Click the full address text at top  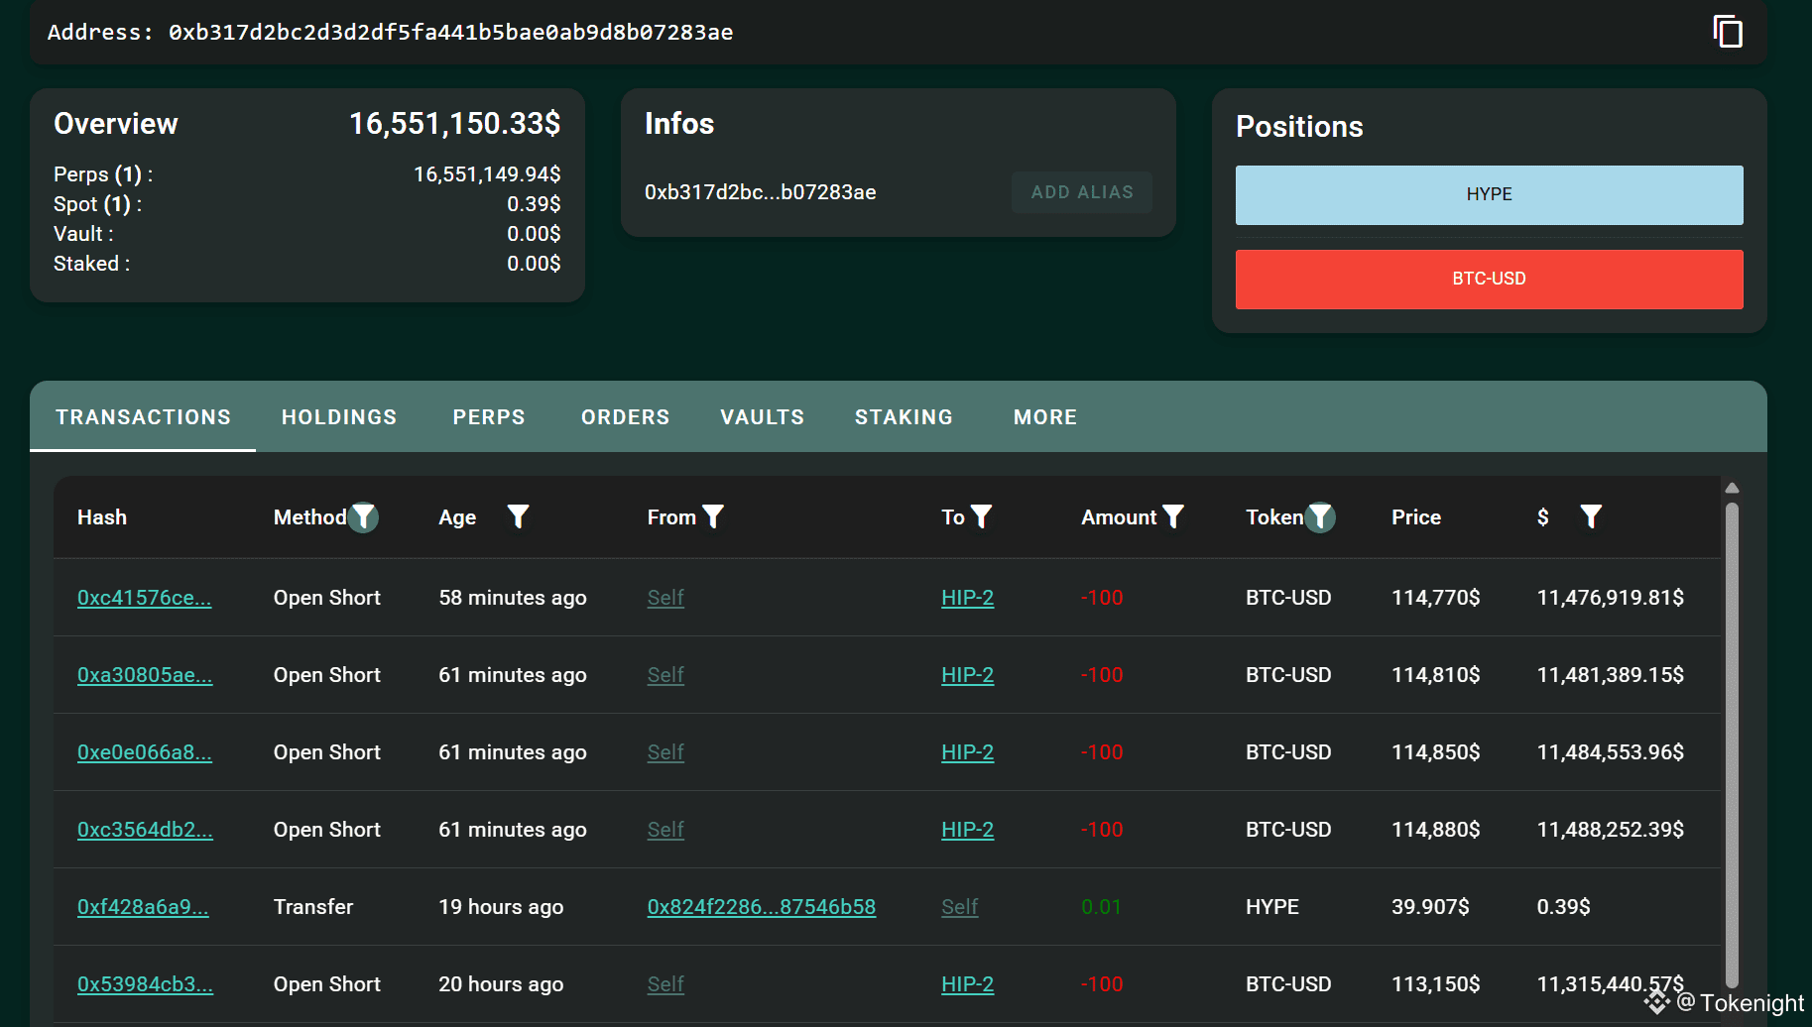click(x=450, y=32)
